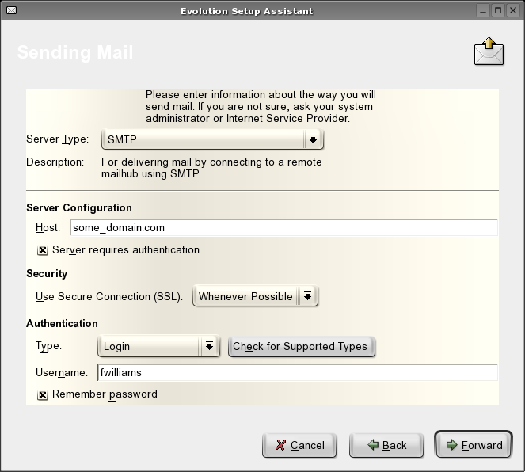Viewport: 525px width, 472px height.
Task: Click the Sending Mail page heading
Action: click(75, 53)
